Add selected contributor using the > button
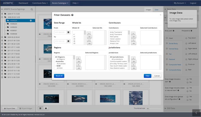Image resolution: width=201 pixels, height=117 pixels. click(133, 33)
